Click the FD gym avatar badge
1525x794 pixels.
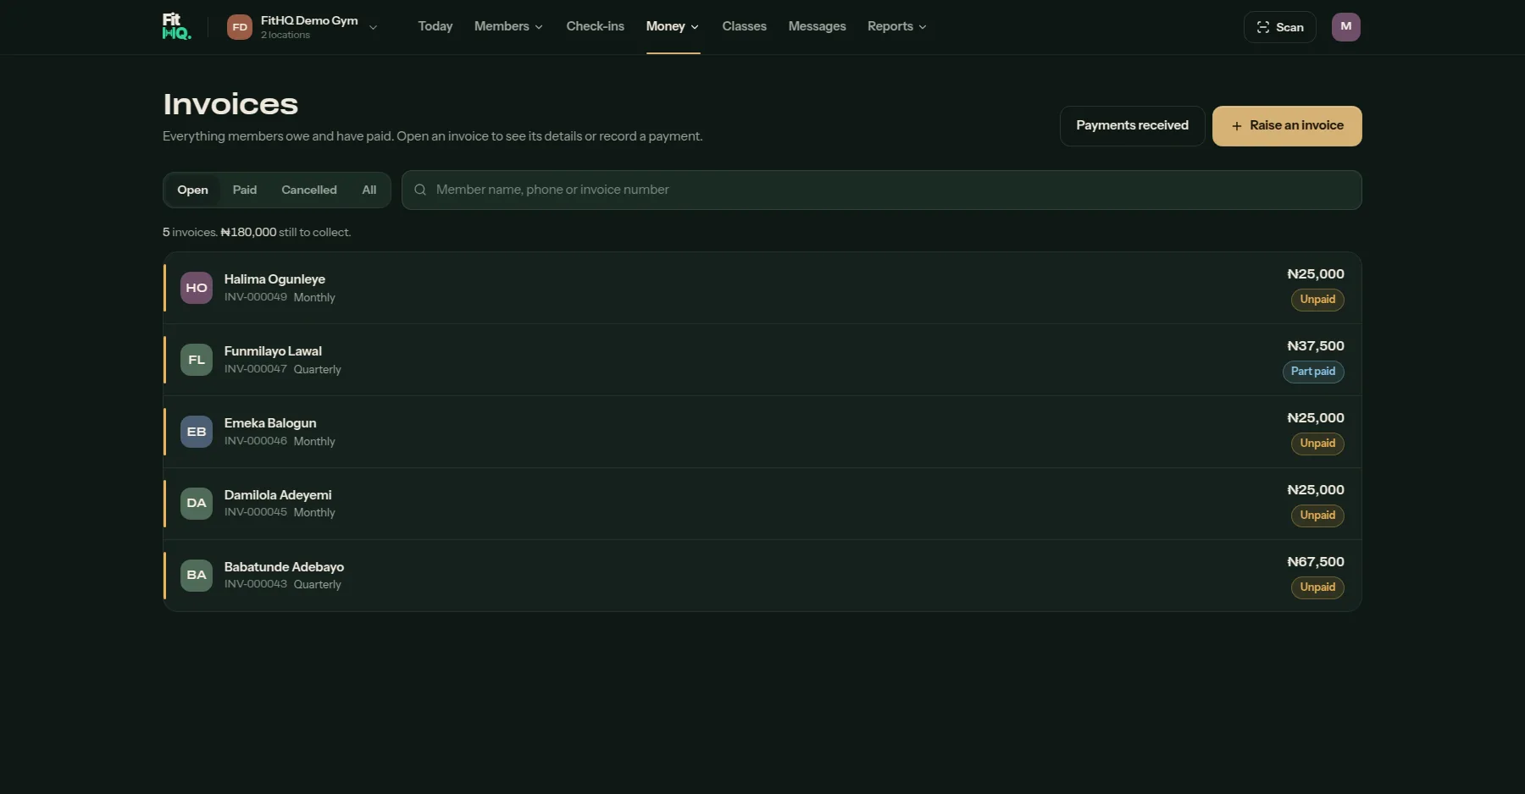pos(240,27)
